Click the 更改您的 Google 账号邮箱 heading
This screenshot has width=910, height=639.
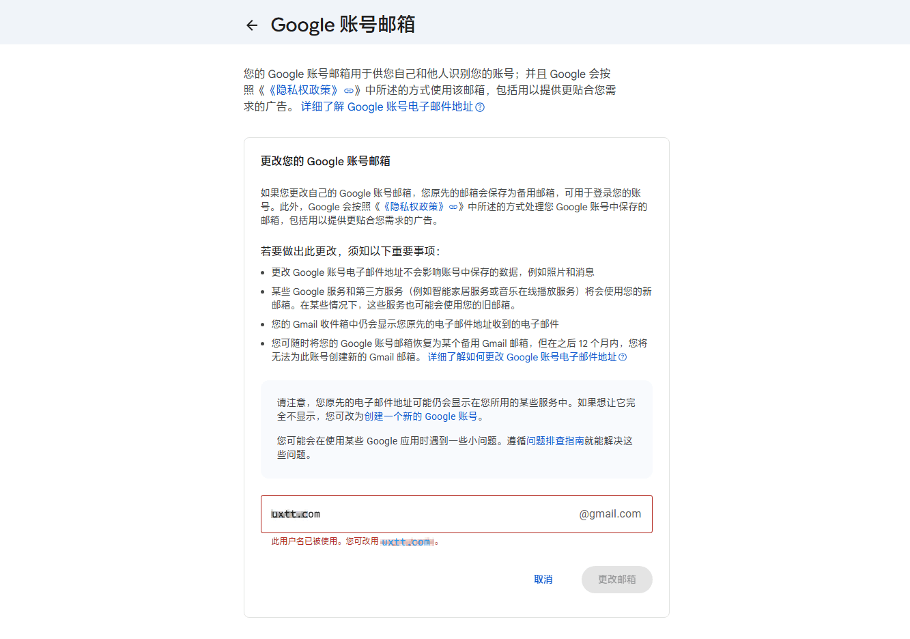point(326,161)
